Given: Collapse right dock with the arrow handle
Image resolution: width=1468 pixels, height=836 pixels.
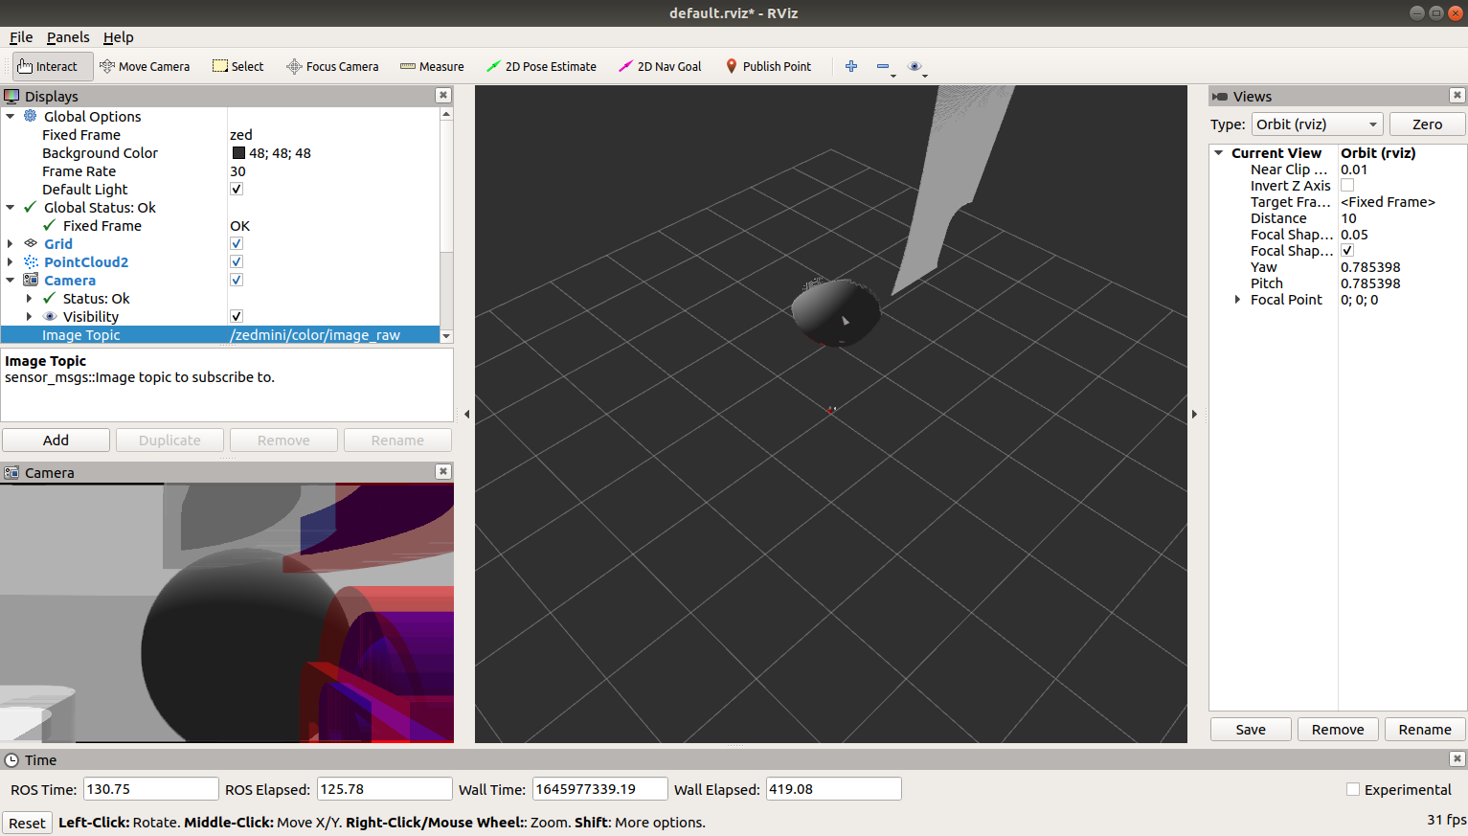Looking at the screenshot, I should [x=1194, y=414].
